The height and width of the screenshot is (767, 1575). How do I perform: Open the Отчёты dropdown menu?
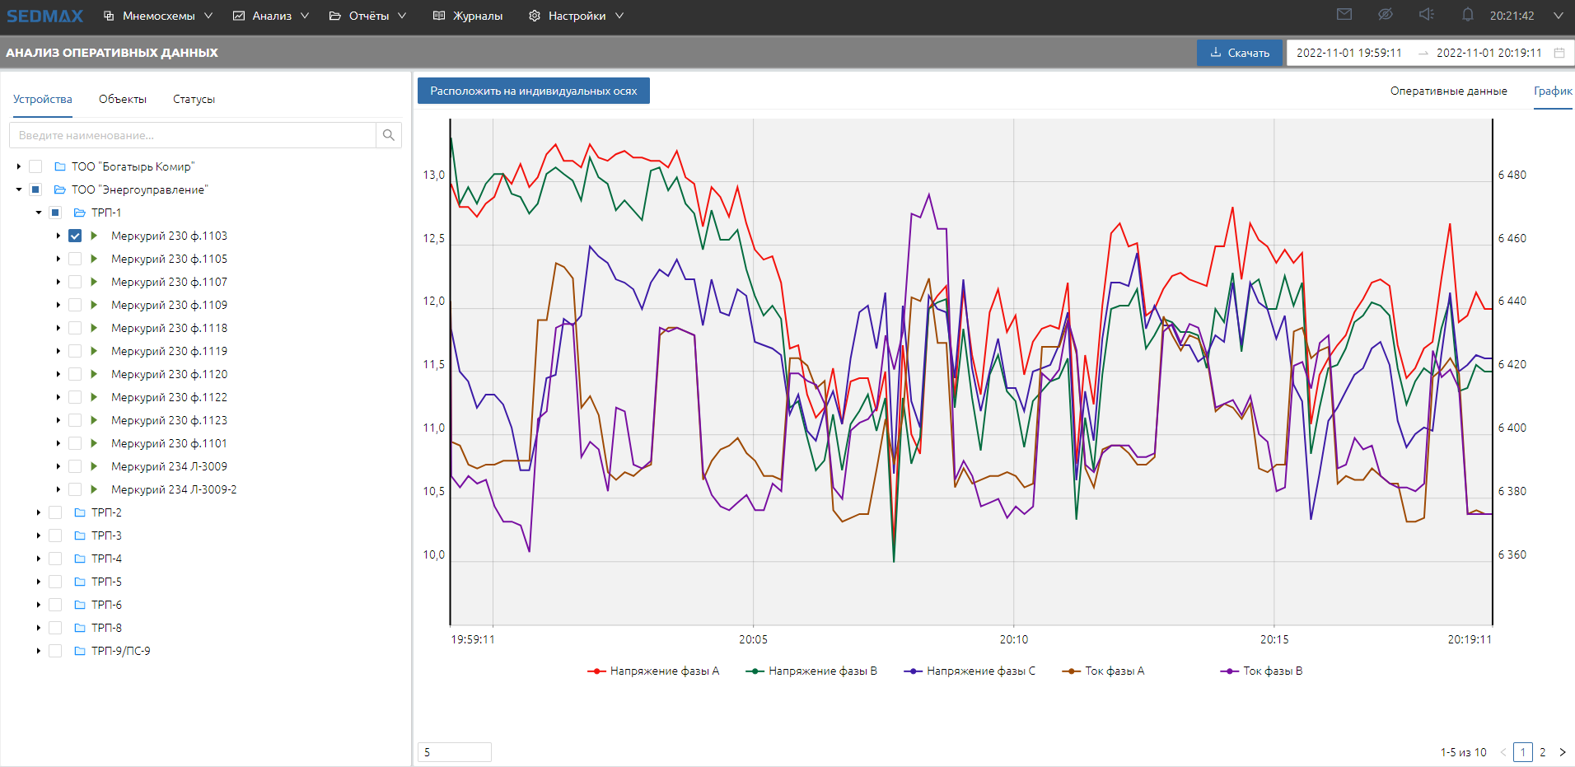[367, 16]
